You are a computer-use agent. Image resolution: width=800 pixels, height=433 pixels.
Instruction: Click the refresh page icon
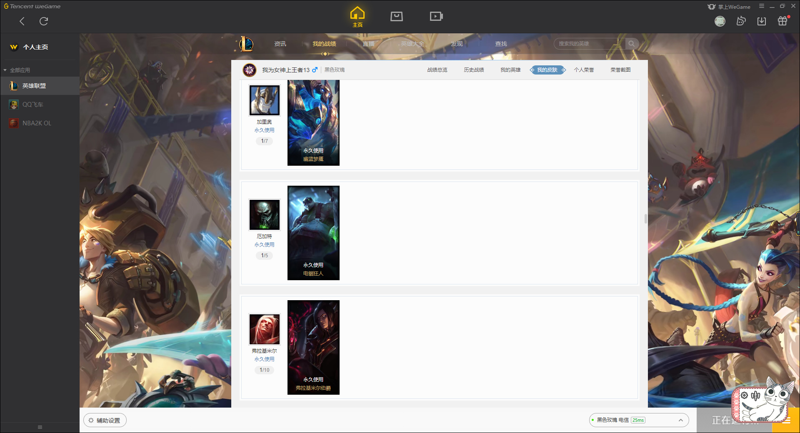coord(44,21)
